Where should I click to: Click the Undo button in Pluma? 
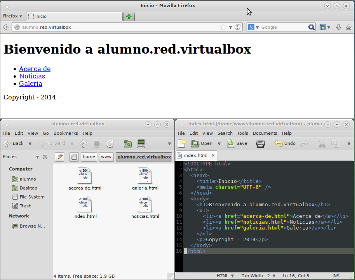[285, 143]
